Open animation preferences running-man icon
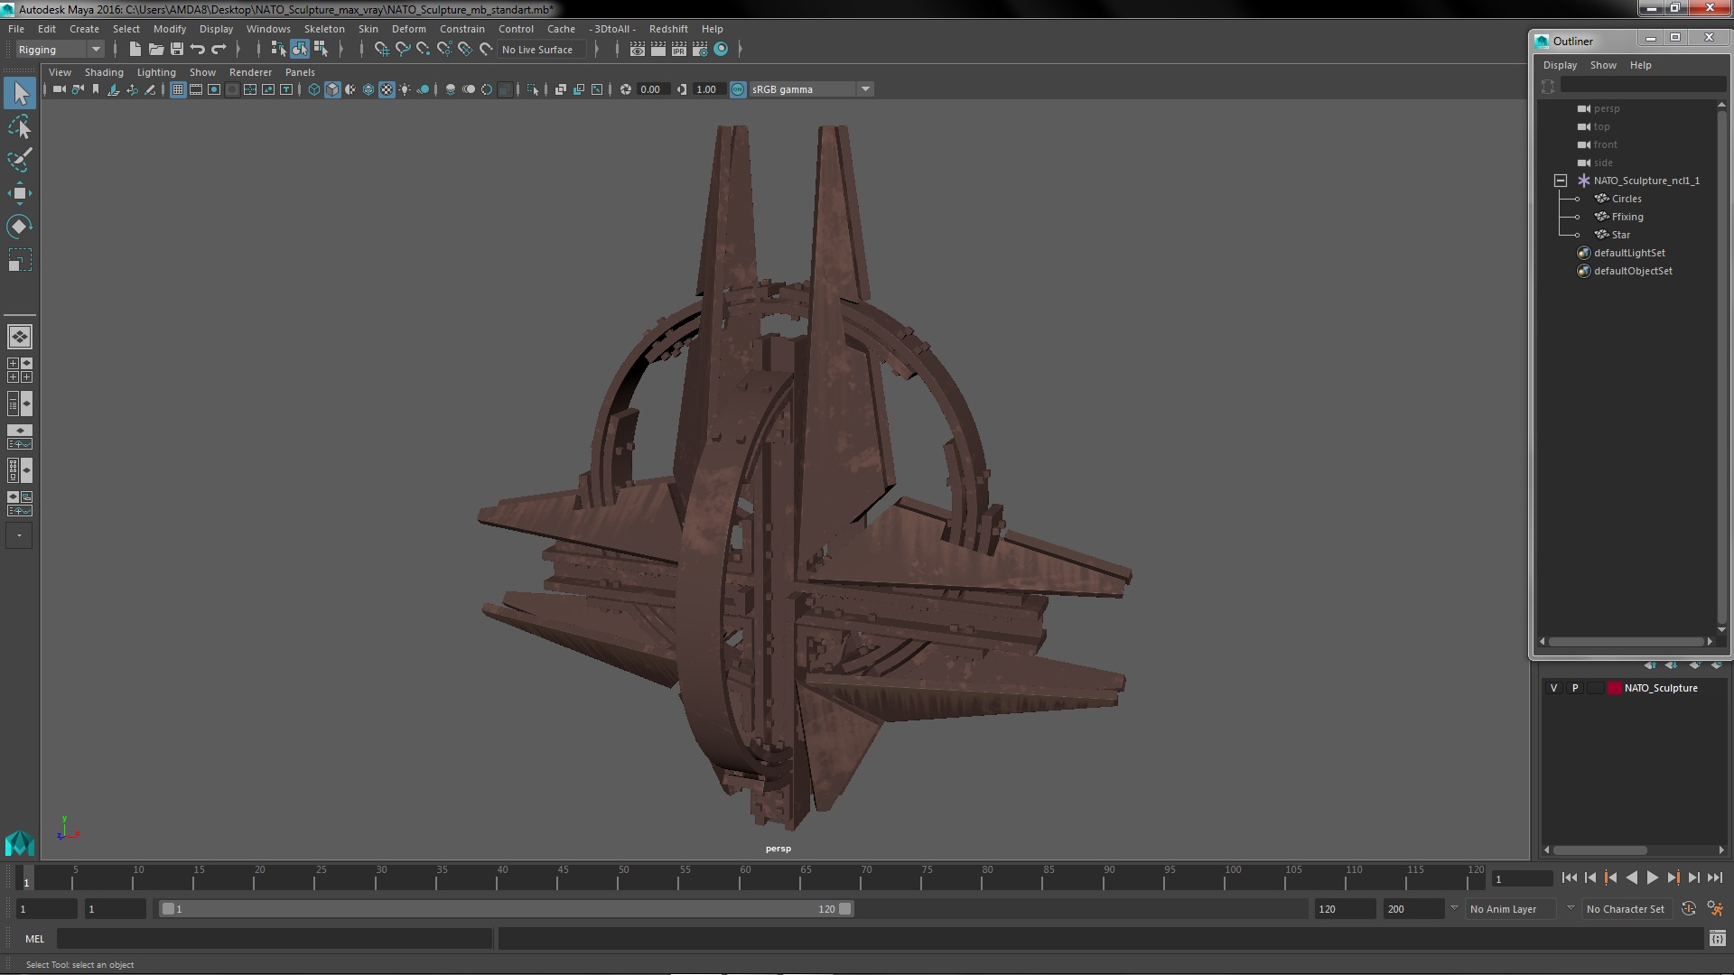The image size is (1734, 975). point(1715,909)
